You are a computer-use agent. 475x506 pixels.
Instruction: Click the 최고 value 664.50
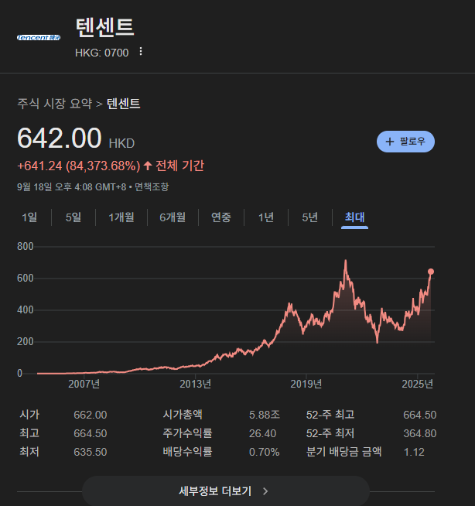click(90, 433)
